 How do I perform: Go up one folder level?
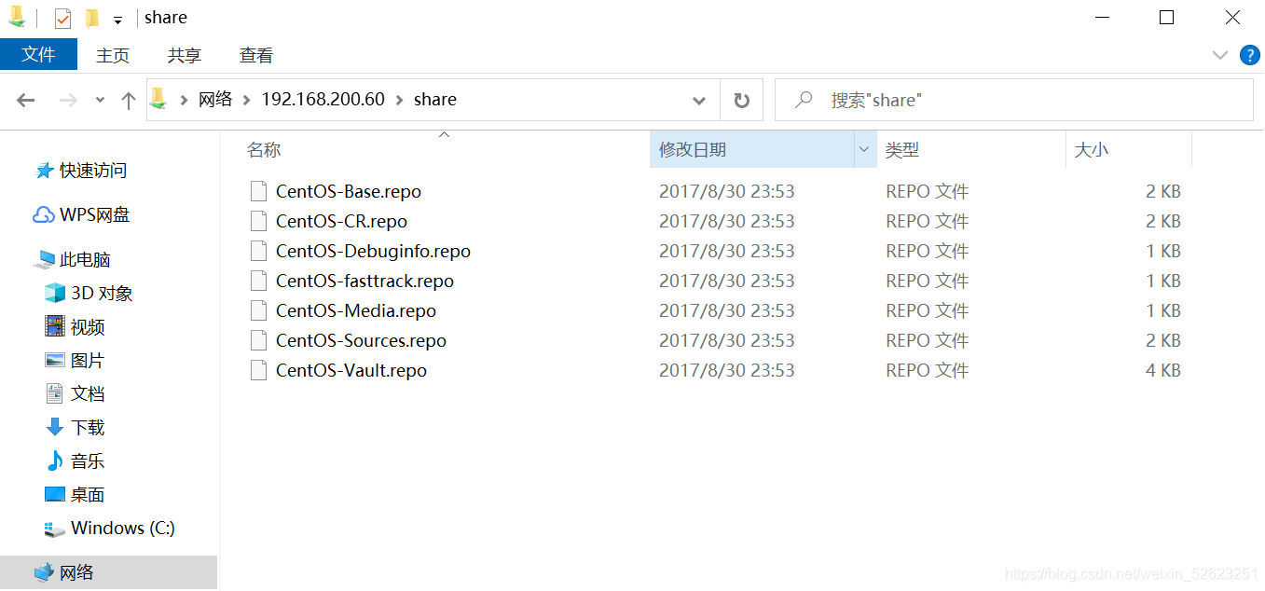point(129,100)
